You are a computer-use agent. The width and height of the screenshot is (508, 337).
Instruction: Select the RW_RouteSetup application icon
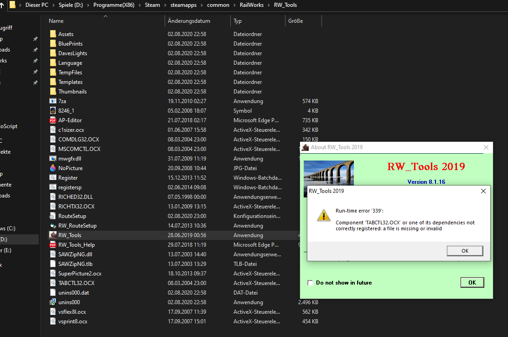(53, 226)
